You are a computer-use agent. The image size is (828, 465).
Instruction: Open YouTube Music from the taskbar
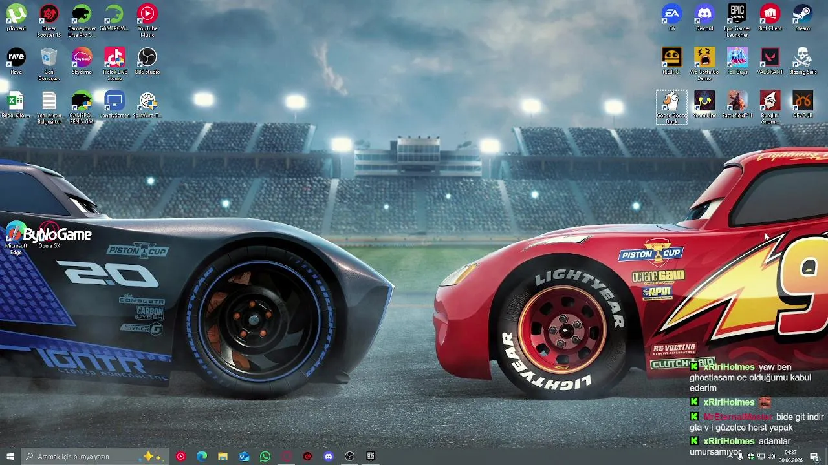pyautogui.click(x=180, y=457)
